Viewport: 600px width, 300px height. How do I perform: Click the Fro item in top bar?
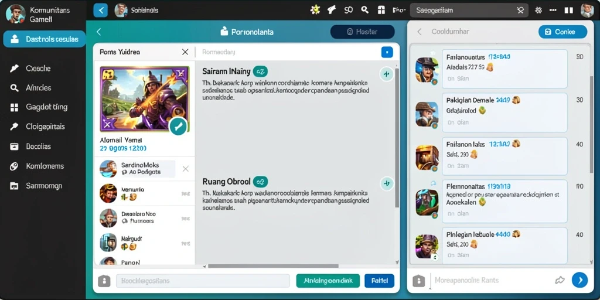click(x=398, y=11)
